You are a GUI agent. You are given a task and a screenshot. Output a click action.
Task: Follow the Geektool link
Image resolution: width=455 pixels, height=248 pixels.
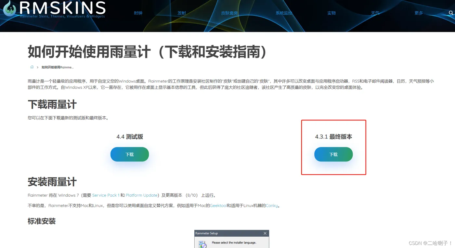[x=218, y=206]
